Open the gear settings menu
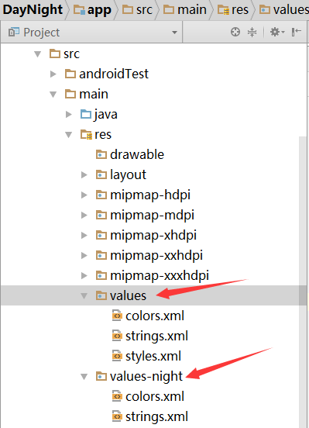Viewport: 309px width, 428px height. [x=276, y=33]
